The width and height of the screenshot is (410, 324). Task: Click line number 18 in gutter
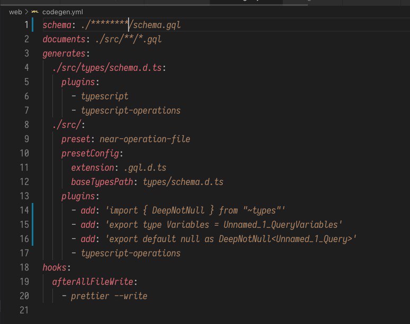coord(24,267)
